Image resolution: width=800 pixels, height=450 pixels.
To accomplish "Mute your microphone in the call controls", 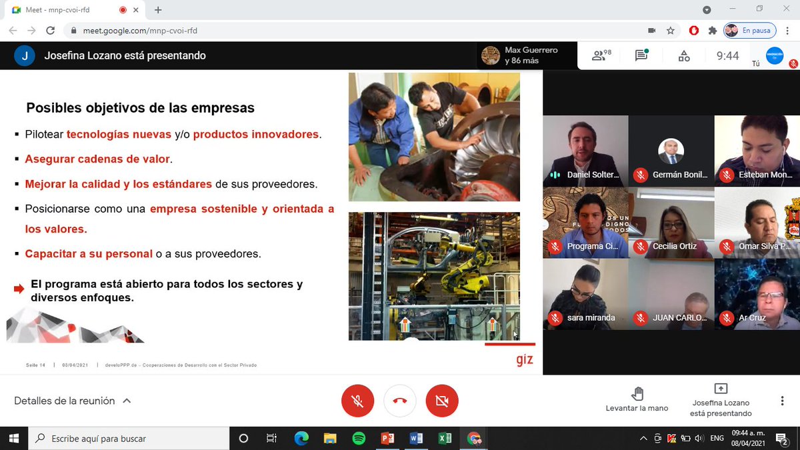I will [358, 401].
